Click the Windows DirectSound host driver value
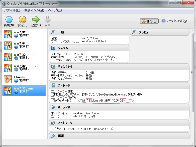 coord(86,113)
